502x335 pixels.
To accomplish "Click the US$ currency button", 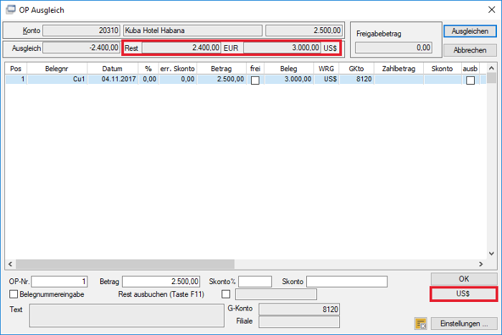I will (463, 293).
